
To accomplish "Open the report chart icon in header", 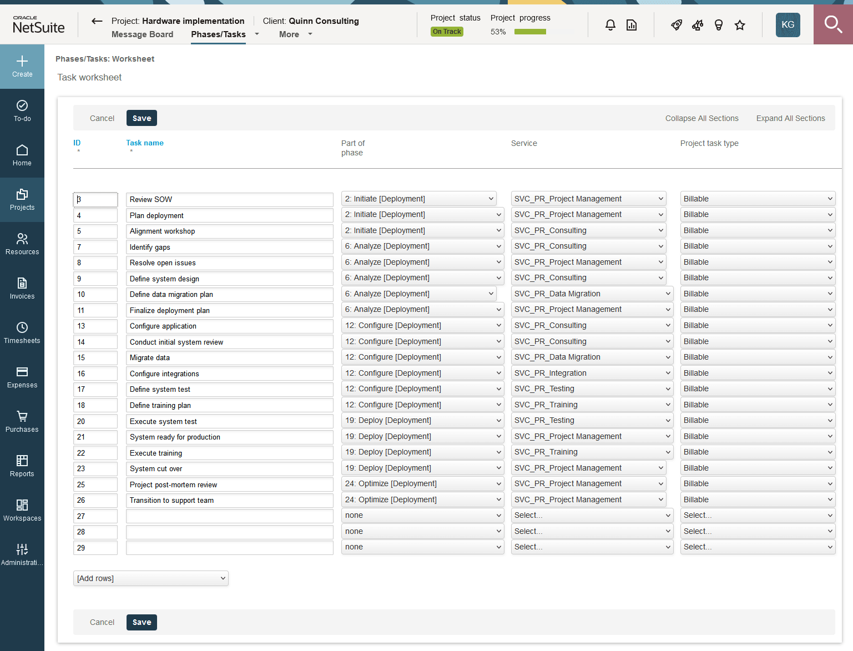I will coord(632,25).
